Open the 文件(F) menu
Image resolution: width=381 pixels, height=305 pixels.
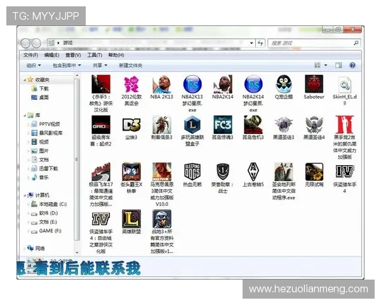tap(30, 55)
